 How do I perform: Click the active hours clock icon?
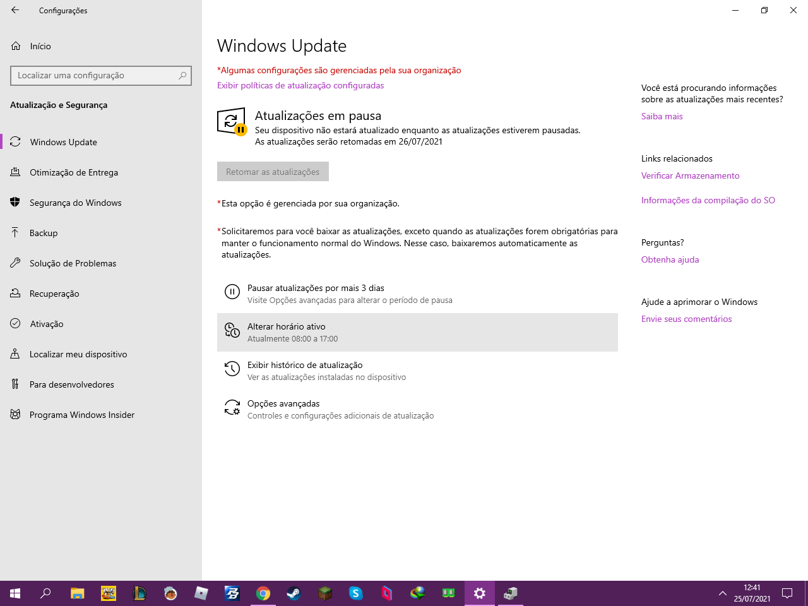click(232, 330)
